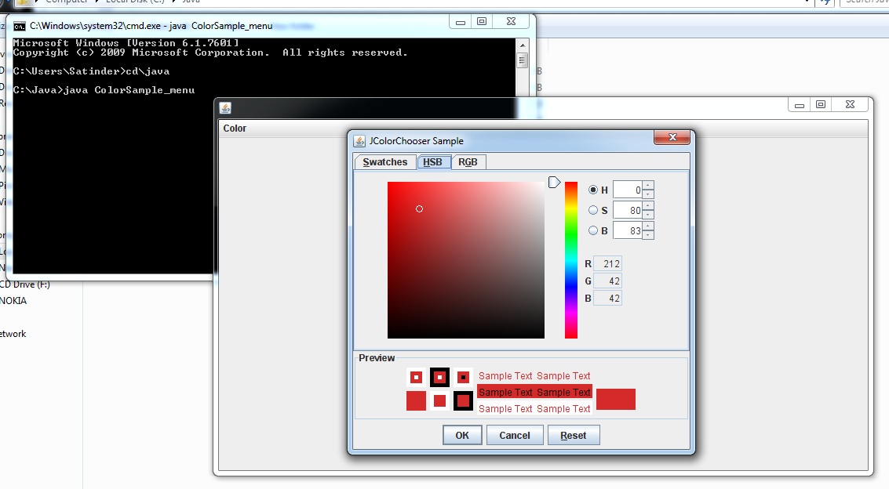Screen dimensions: 889x489
Task: Click the large red square preview at bottom left
Action: tap(416, 400)
